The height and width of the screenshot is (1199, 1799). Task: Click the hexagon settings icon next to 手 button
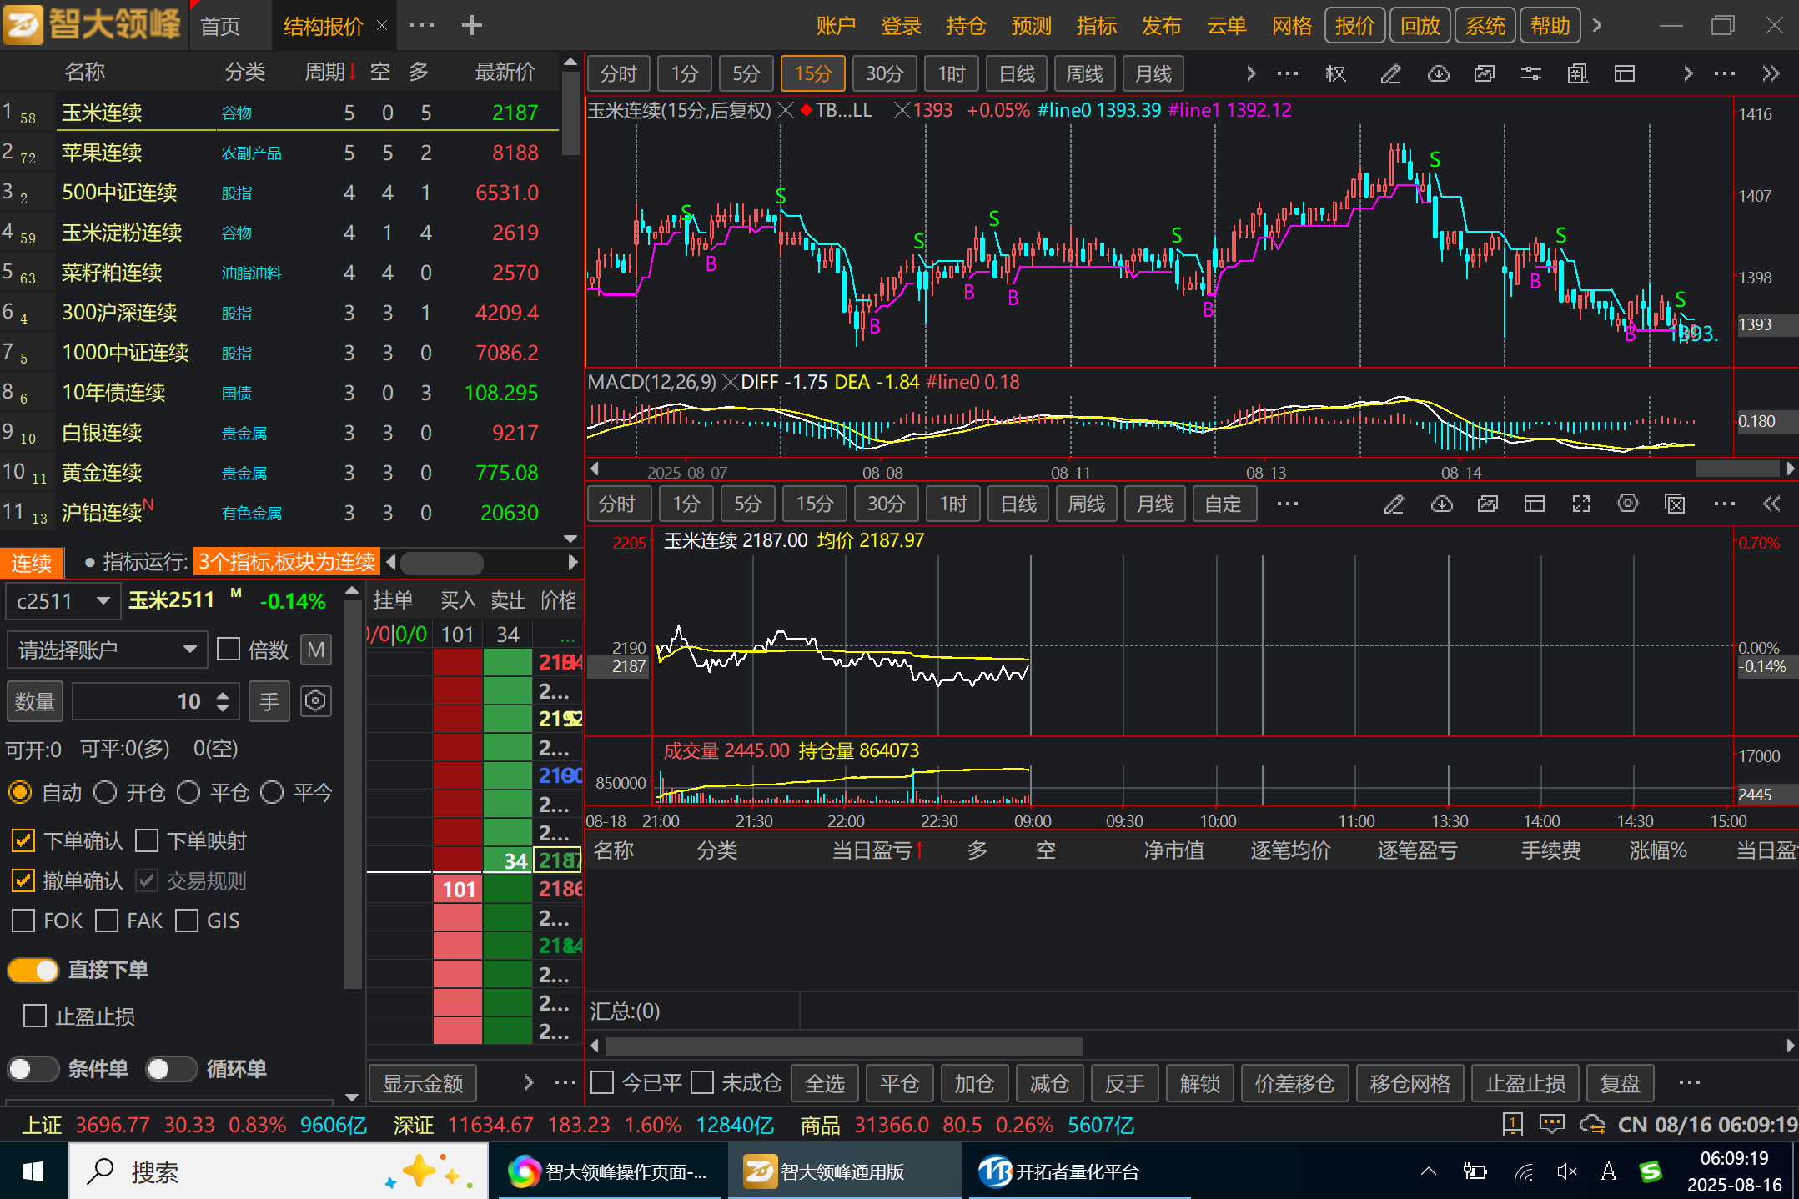coord(315,701)
